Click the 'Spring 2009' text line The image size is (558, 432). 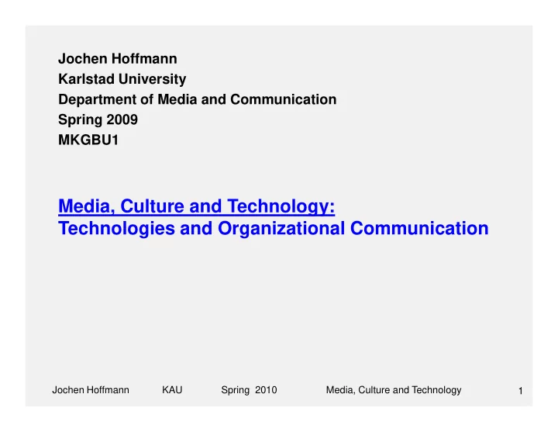click(98, 119)
